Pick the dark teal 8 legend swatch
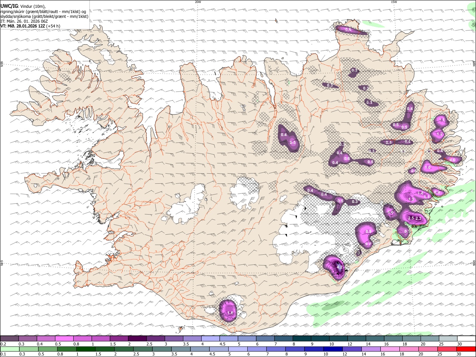 [302, 339]
